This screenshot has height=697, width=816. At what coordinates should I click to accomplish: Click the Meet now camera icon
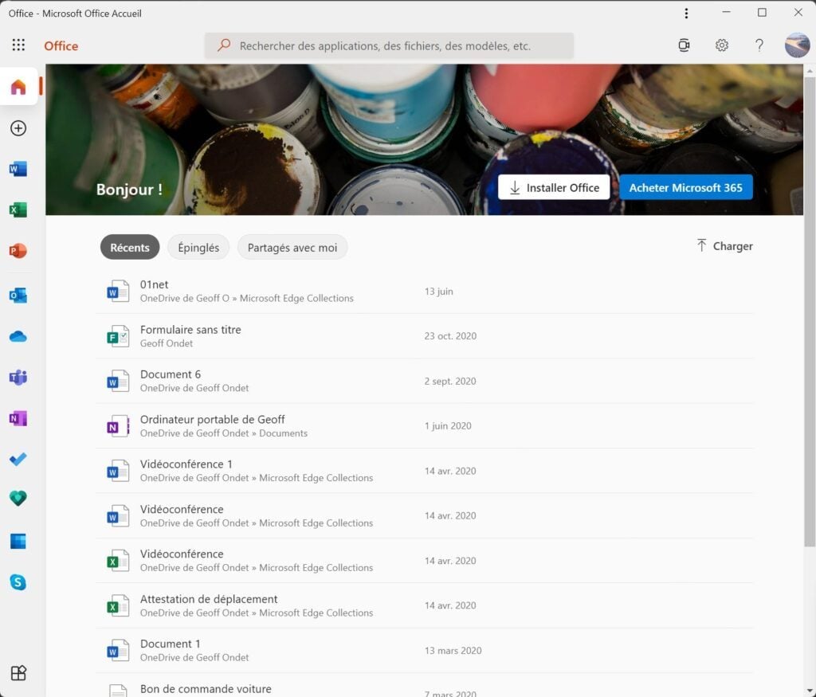point(685,45)
